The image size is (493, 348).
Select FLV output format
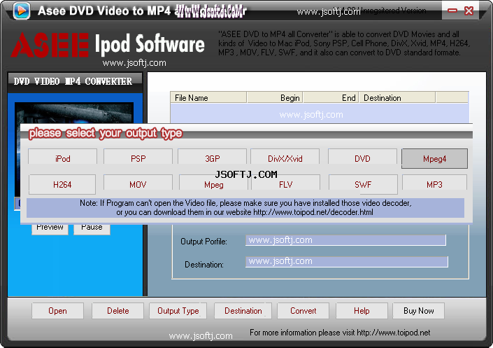[285, 184]
